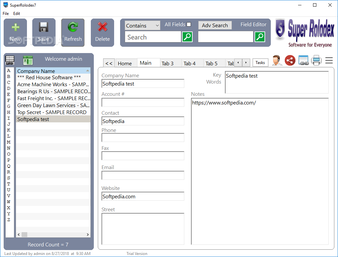Open the Contains match type dropdown

tap(142, 26)
